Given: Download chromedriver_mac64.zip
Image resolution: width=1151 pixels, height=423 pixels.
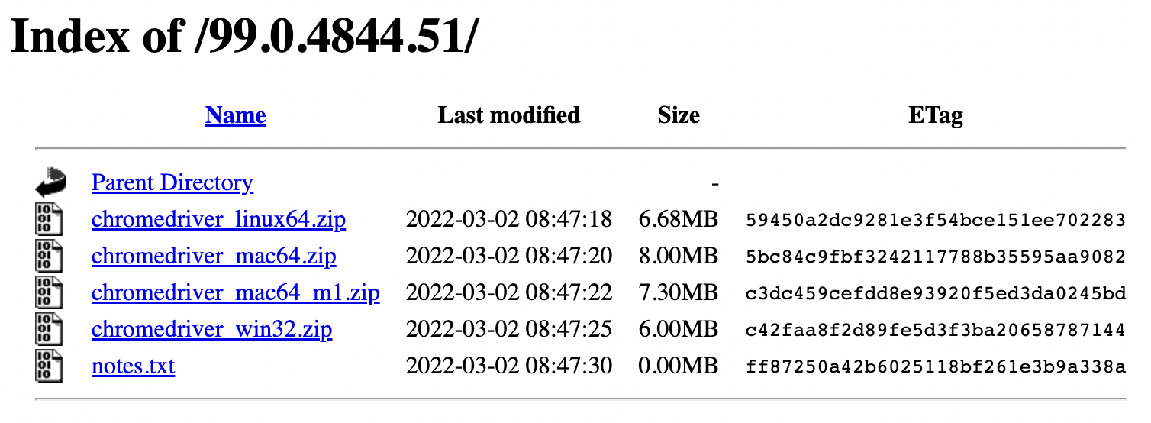Looking at the screenshot, I should click(214, 257).
